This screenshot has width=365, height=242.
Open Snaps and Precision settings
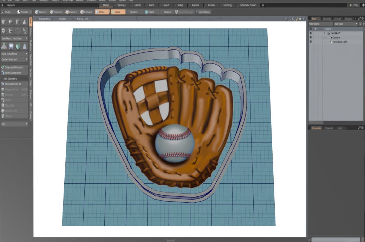tap(14, 67)
